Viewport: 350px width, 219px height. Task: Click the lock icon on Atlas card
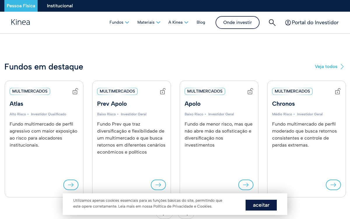click(75, 91)
